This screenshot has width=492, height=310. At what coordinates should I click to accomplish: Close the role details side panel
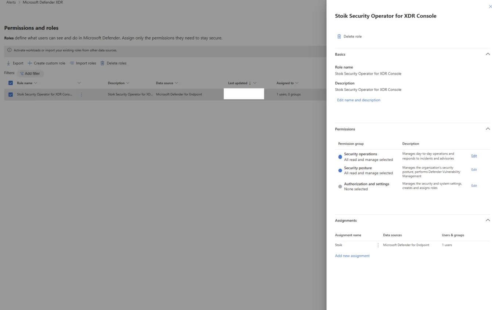tap(490, 6)
